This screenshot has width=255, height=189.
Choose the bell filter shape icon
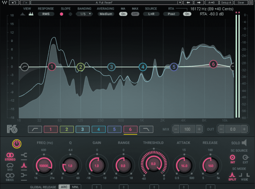click(x=24, y=165)
